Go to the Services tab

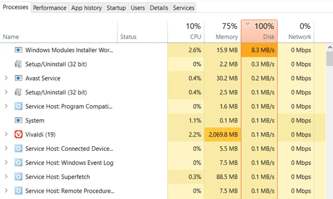(x=183, y=8)
